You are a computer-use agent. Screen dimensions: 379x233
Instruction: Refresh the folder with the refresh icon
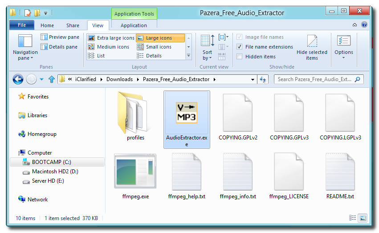(263, 79)
